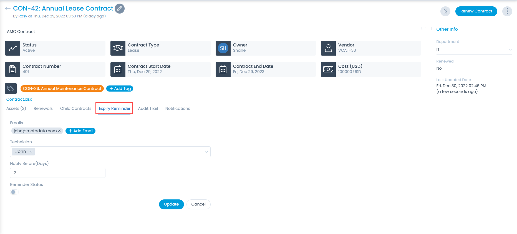This screenshot has width=517, height=234.
Task: Open the three-dot more options menu
Action: pos(507,11)
